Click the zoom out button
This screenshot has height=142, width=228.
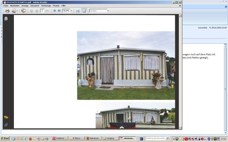pos(55,11)
